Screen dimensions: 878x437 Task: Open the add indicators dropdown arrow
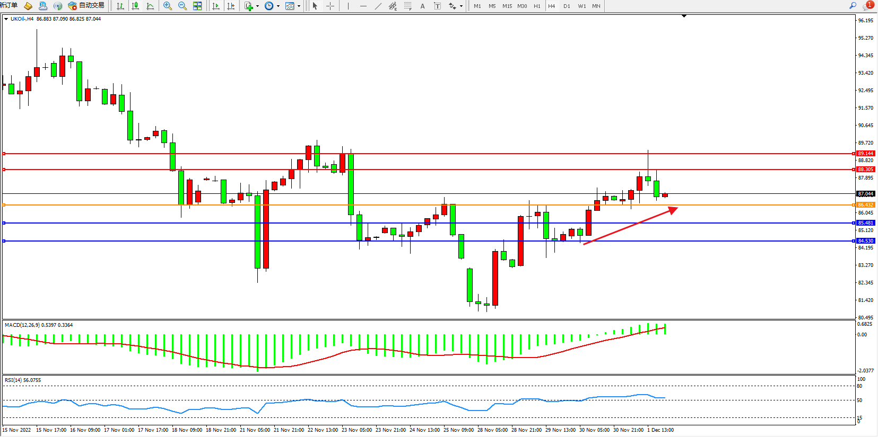(x=258, y=6)
